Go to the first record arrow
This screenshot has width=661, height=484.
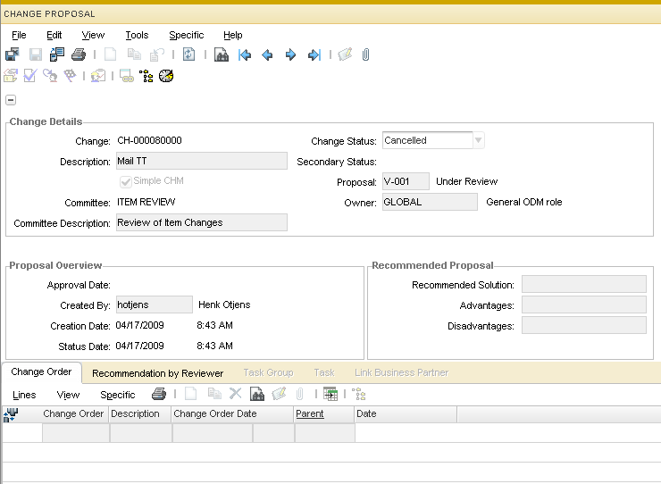tap(246, 55)
